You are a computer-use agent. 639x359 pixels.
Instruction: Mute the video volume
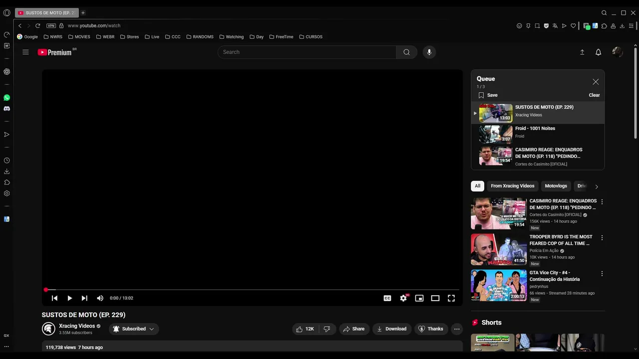pos(100,298)
